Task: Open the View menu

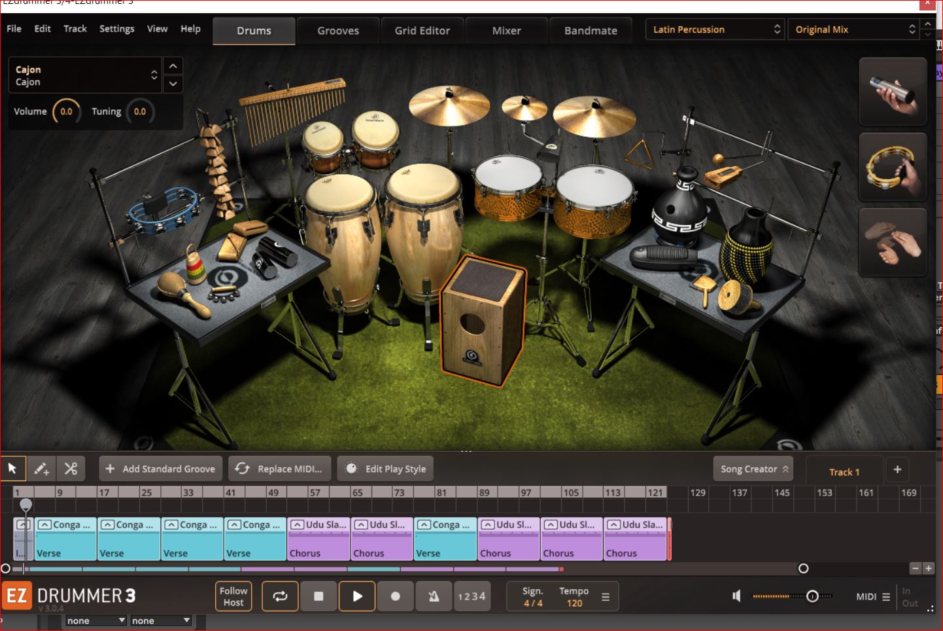Action: click(x=157, y=29)
